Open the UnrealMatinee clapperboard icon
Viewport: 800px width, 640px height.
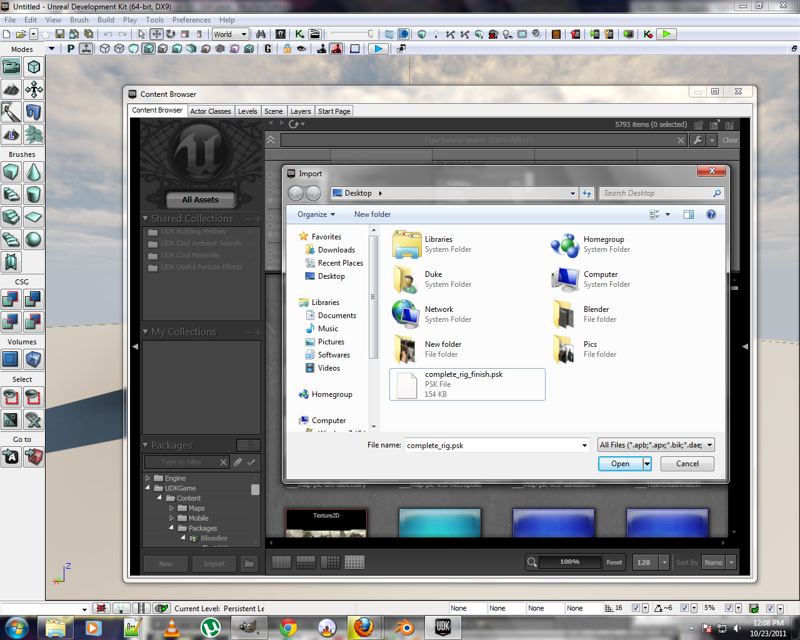click(x=315, y=34)
